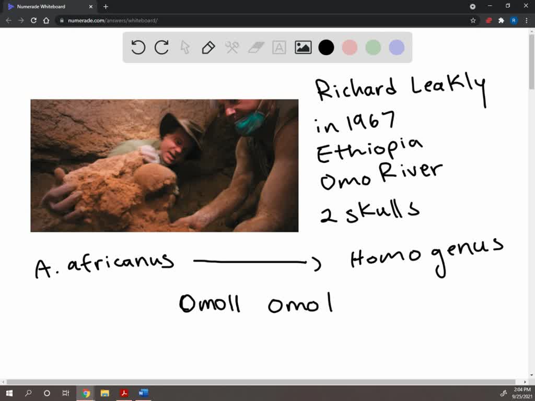Open a new browser tab
535x401 pixels.
[104, 7]
